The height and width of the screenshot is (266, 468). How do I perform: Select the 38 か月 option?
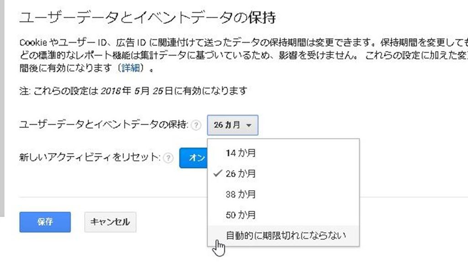click(x=241, y=194)
